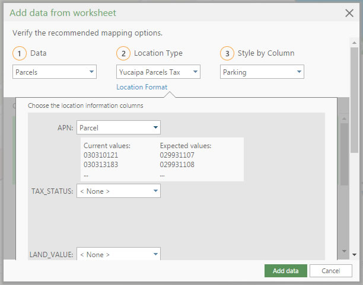Screen dimensions: 363x285
Task: Click the inner panel scrollbar up arrow
Action: [344, 119]
